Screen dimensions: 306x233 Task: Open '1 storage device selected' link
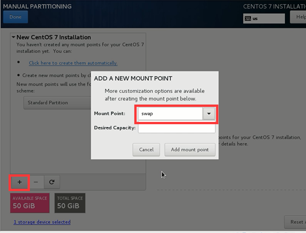[x=42, y=222]
